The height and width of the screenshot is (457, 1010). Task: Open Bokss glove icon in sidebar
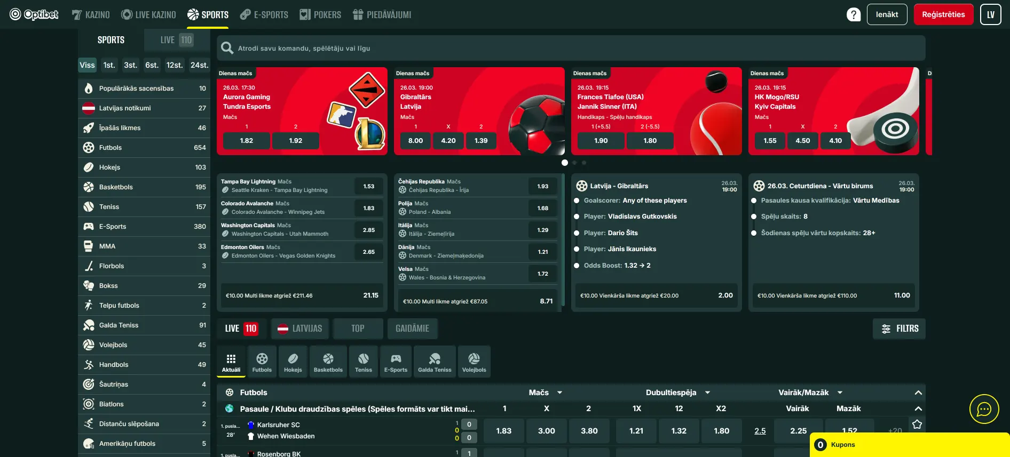(89, 286)
